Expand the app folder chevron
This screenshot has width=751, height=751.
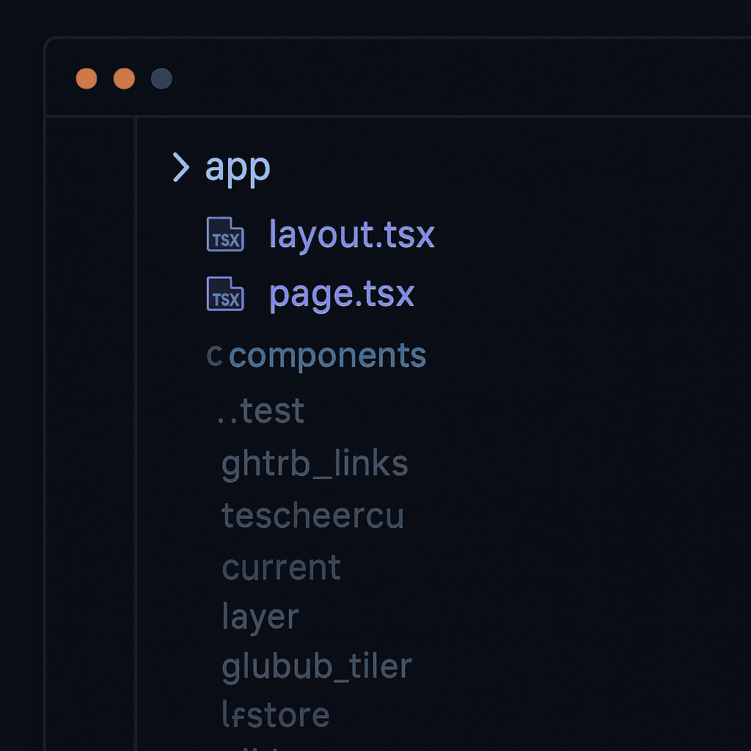pos(180,167)
